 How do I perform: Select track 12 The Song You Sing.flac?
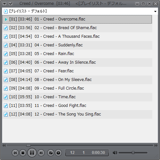coord(77,114)
